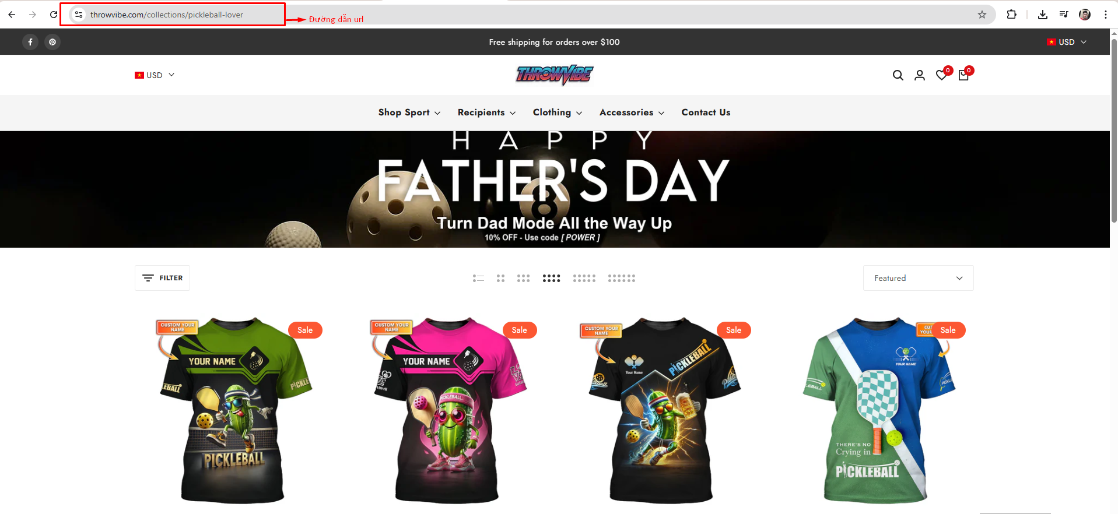Open Clothing menu
The image size is (1118, 514).
[557, 112]
